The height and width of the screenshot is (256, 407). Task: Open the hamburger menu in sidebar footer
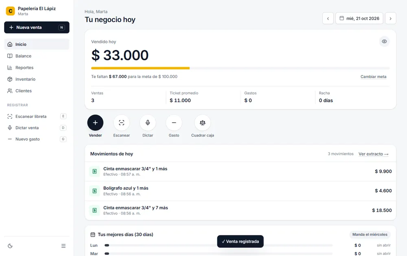point(63,246)
